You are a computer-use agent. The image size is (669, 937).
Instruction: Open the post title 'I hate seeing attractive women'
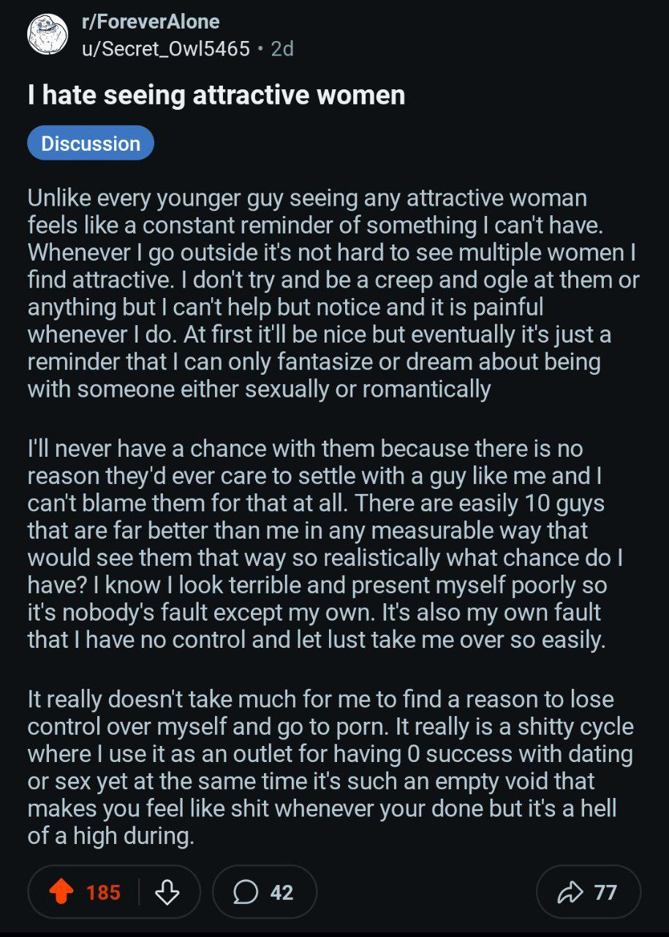[x=216, y=95]
